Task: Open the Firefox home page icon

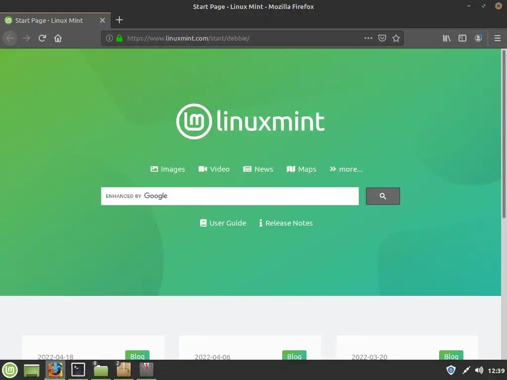Action: (58, 39)
